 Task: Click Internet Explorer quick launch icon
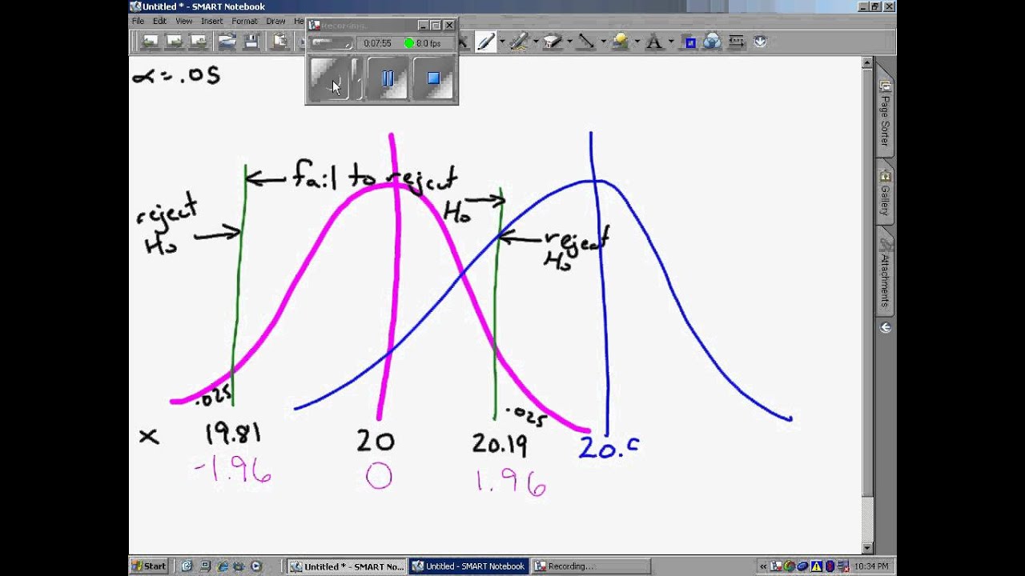pyautogui.click(x=223, y=566)
